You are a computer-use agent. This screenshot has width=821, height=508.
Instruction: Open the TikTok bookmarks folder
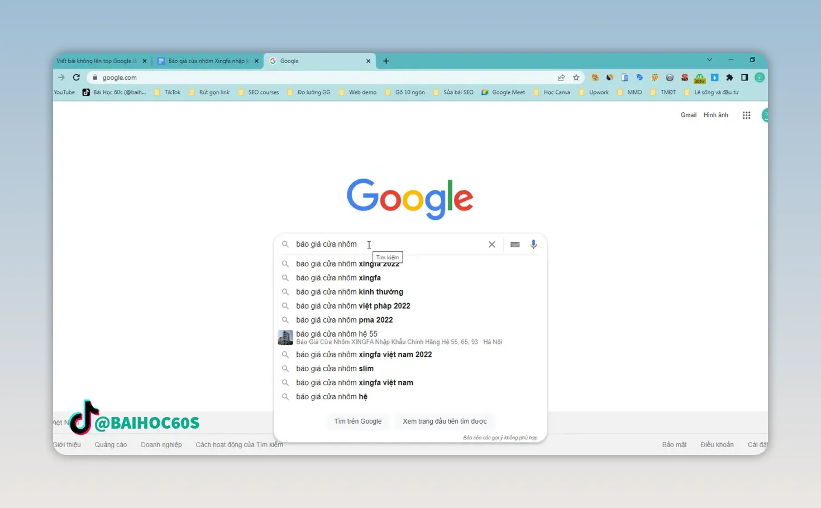167,92
